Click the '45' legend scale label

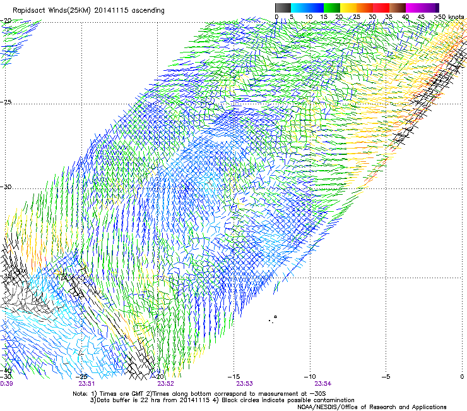pos(421,17)
